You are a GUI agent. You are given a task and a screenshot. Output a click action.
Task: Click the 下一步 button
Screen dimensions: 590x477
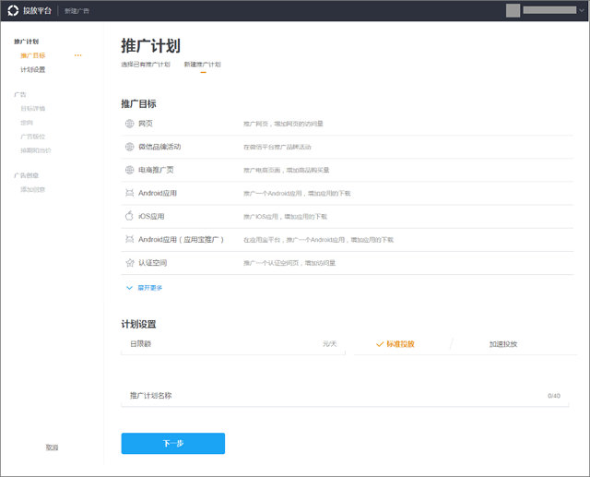click(x=172, y=444)
